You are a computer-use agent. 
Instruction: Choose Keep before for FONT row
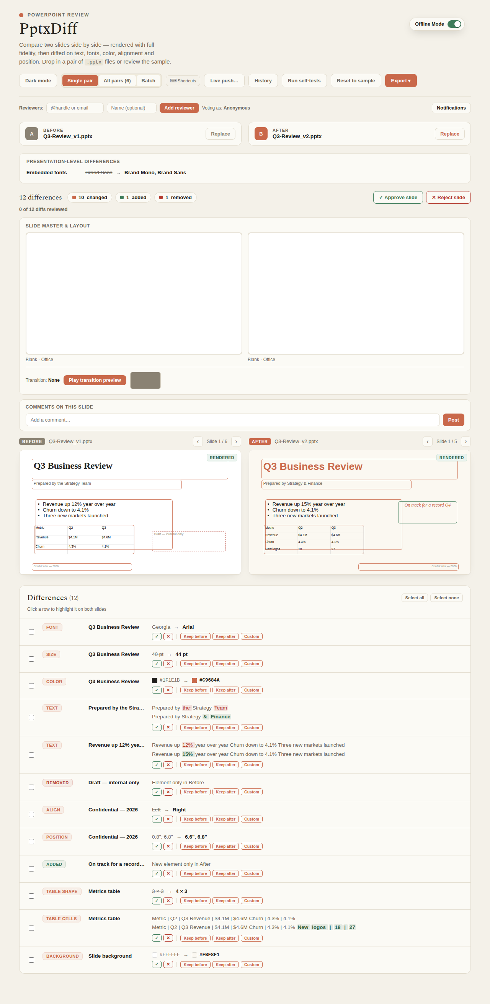pos(195,636)
